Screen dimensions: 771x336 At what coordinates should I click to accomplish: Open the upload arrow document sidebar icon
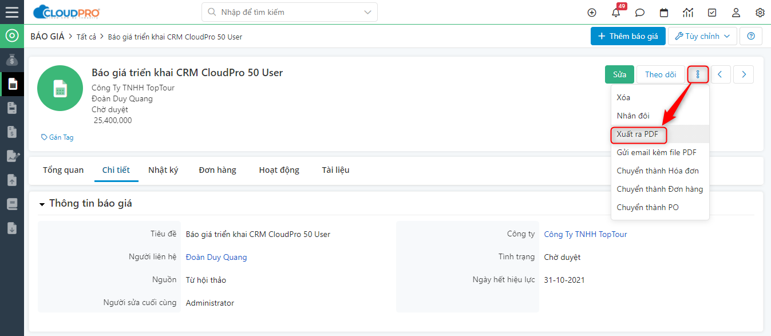click(x=12, y=180)
